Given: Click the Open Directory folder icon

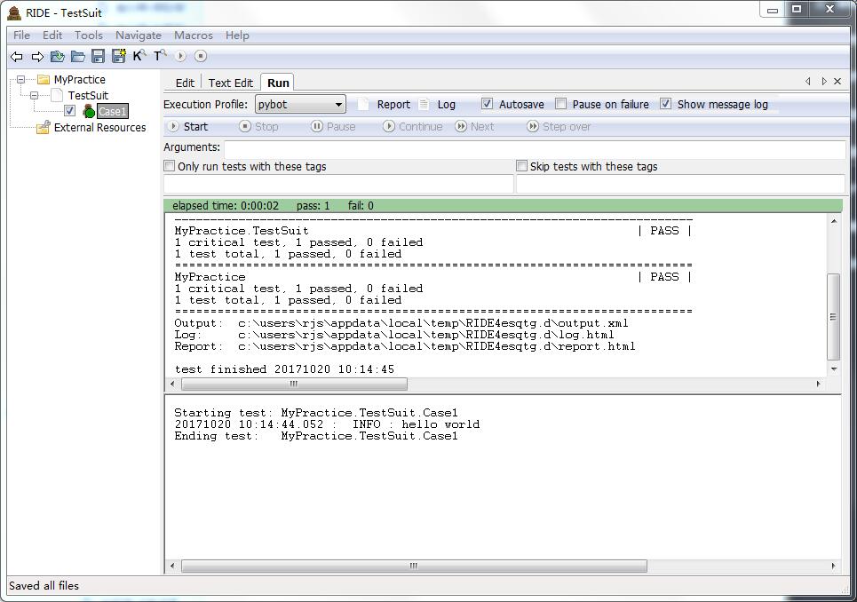Looking at the screenshot, I should pyautogui.click(x=78, y=57).
